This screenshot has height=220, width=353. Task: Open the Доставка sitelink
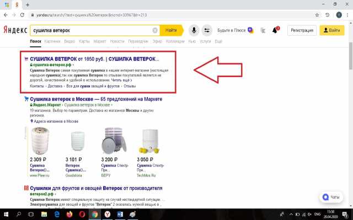click(x=55, y=86)
